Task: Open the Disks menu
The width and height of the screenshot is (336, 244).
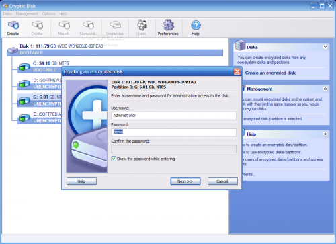Action: coord(7,14)
